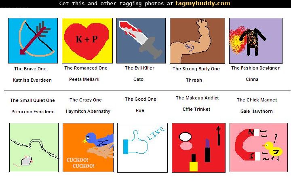
Task: Click the bow and arrow picture
Action: click(x=33, y=41)
